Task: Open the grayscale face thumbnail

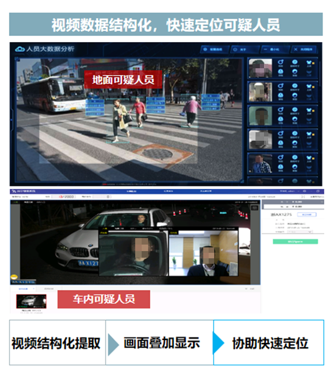Action: pyautogui.click(x=260, y=140)
